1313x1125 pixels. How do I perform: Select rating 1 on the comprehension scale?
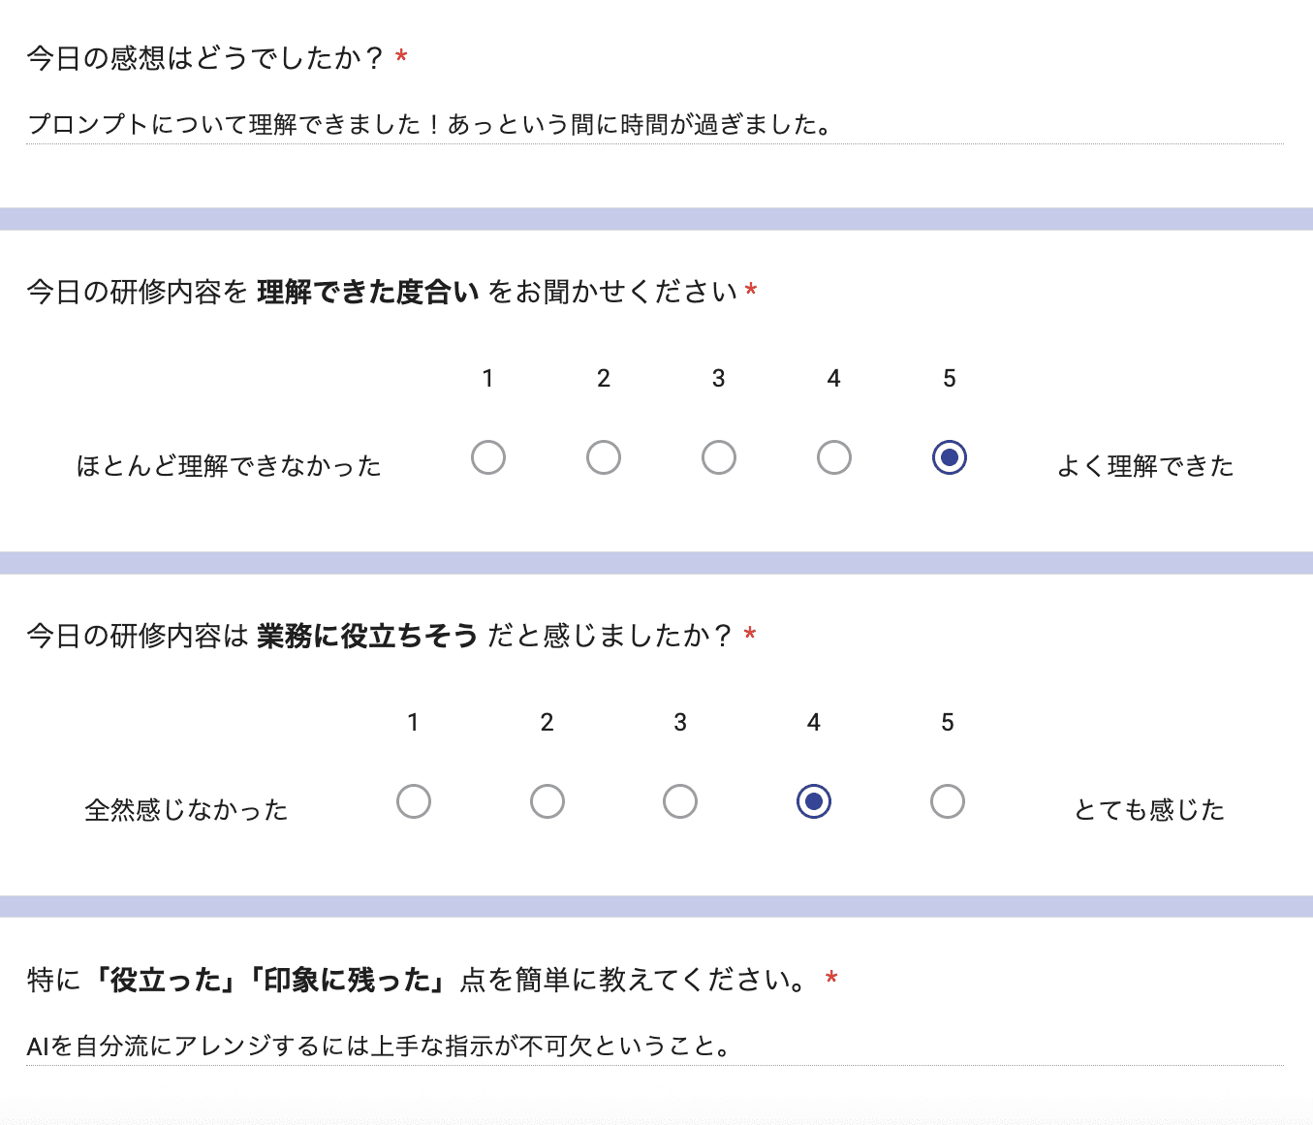(488, 456)
